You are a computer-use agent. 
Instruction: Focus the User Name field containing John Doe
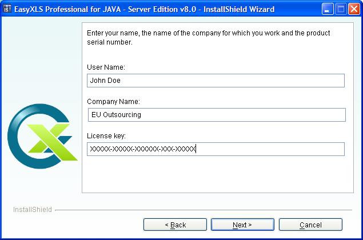(x=216, y=81)
